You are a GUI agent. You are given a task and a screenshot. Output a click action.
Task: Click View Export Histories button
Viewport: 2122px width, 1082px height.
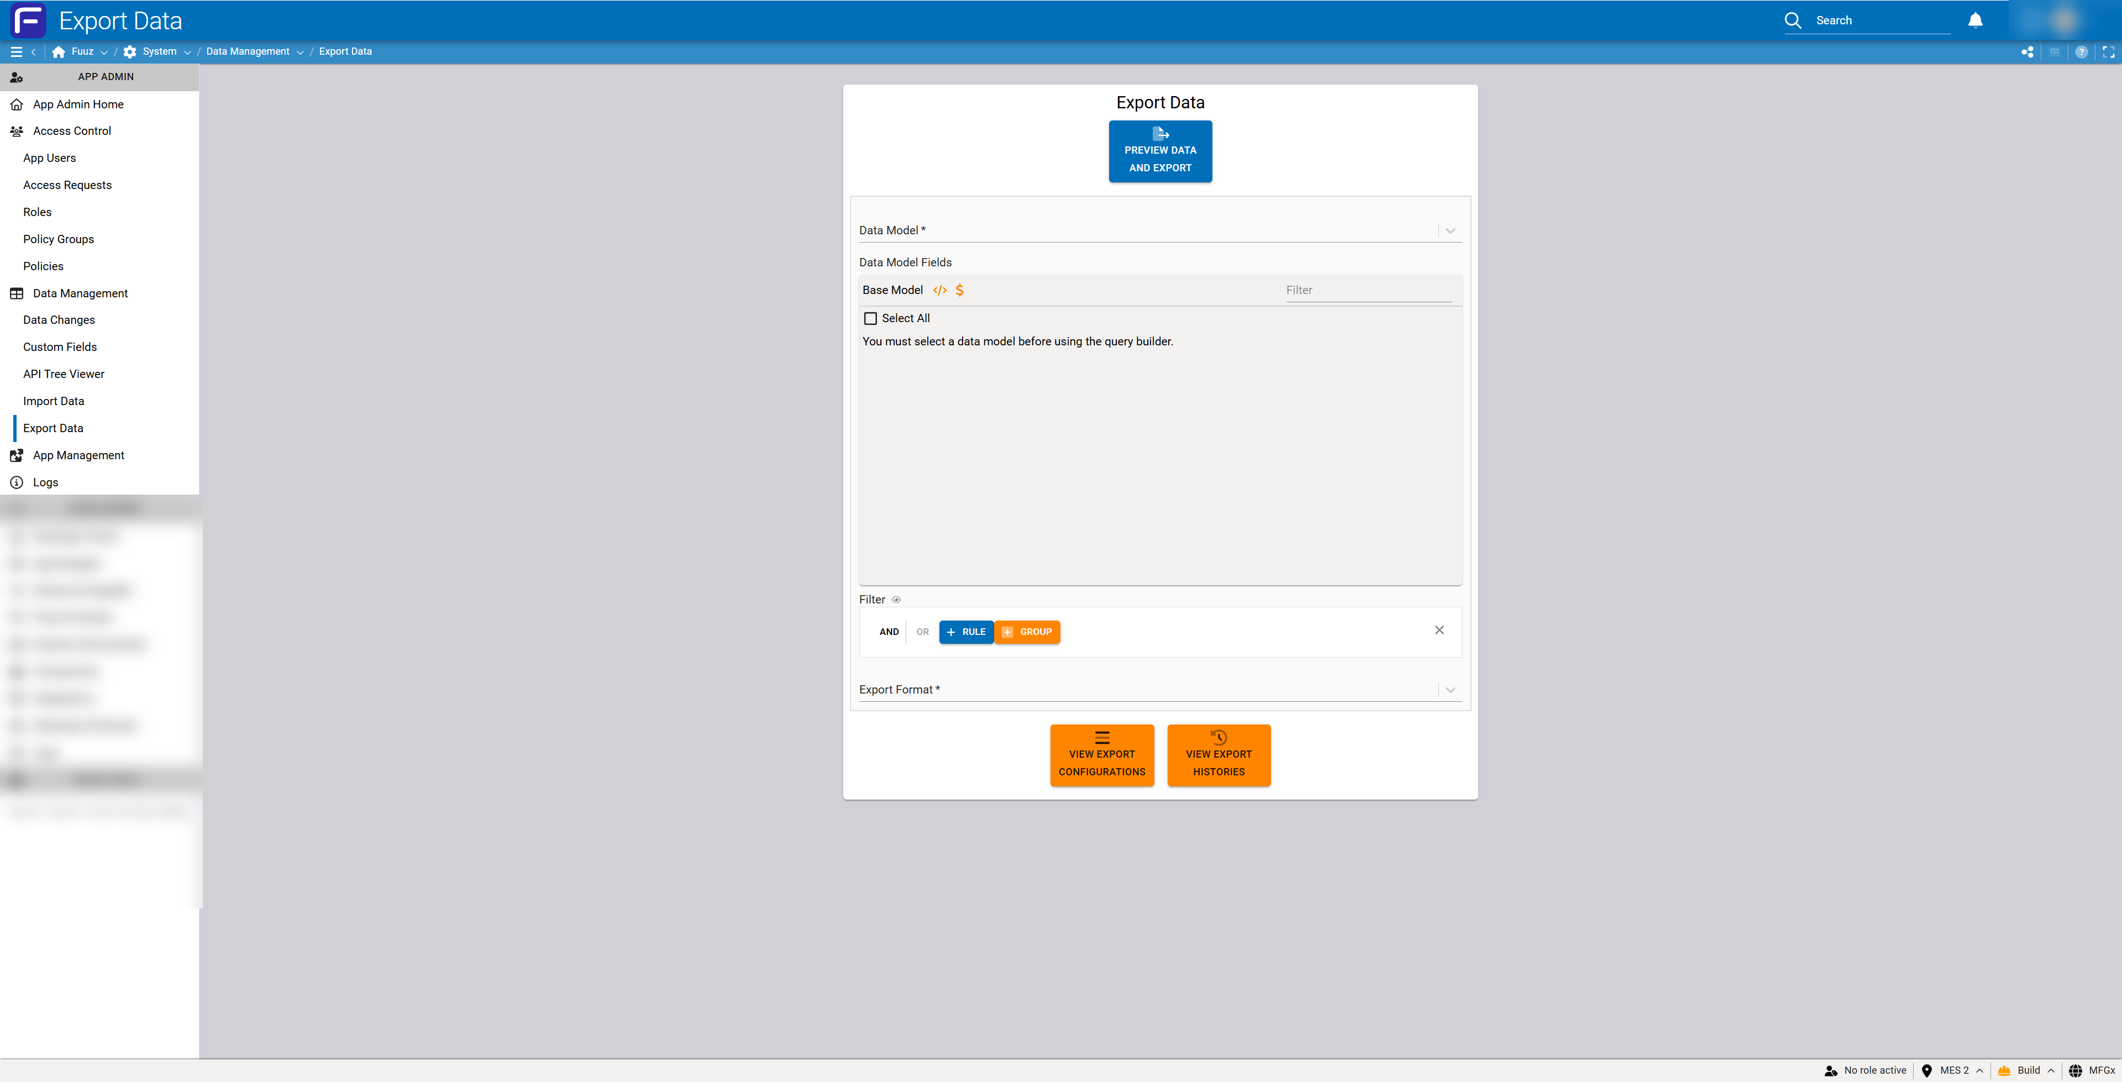point(1218,755)
